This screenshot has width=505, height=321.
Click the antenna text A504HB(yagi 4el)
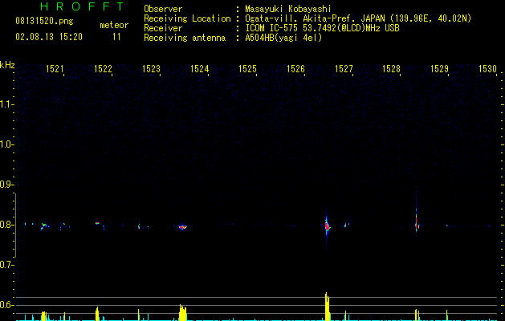pos(283,38)
